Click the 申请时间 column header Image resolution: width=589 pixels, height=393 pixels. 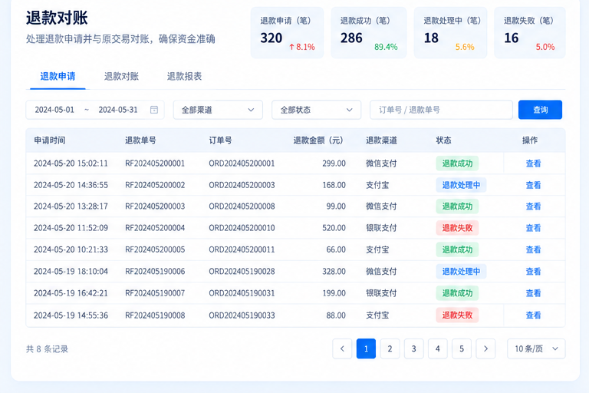tap(50, 140)
